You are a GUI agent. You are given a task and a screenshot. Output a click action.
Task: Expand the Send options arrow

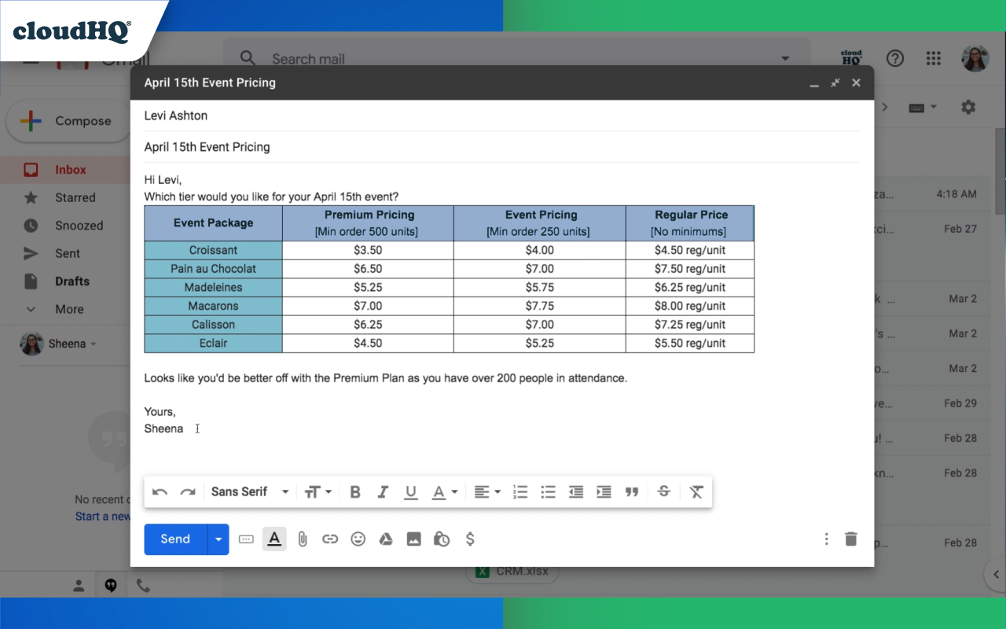218,539
